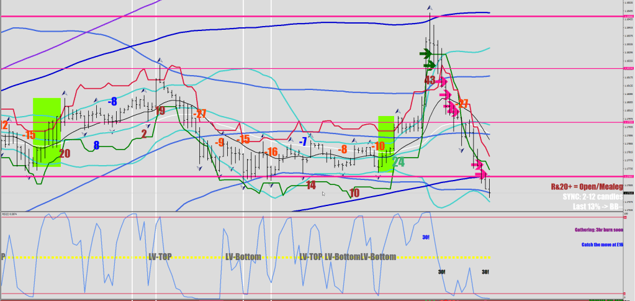Viewport: 635px width, 301px height.
Task: Select the green 24 value label
Action: (x=398, y=162)
